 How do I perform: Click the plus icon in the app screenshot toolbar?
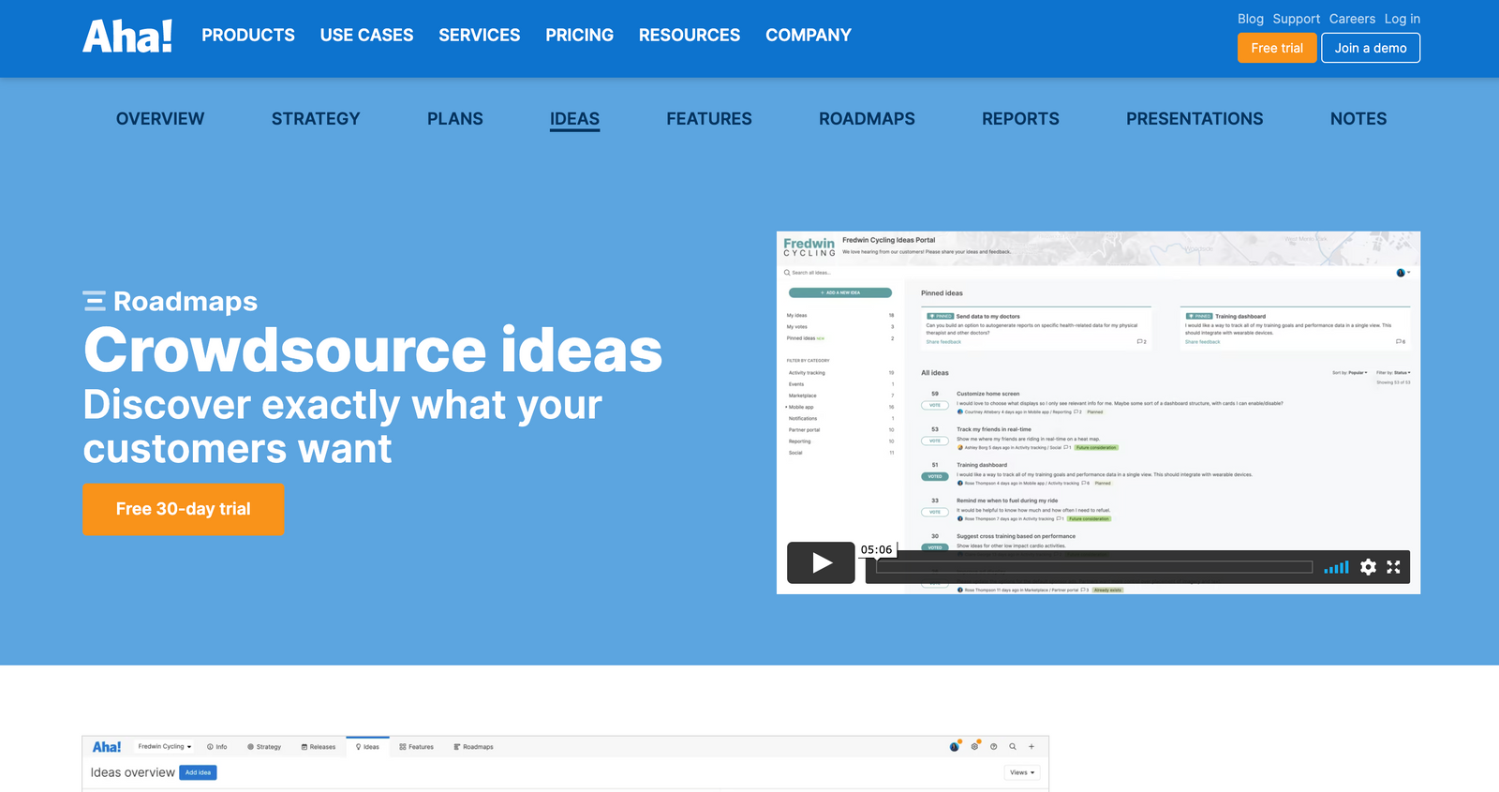[1031, 747]
